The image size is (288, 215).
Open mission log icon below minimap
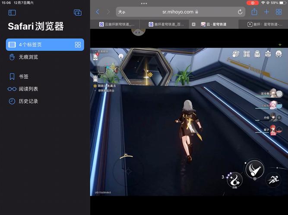tap(95, 79)
